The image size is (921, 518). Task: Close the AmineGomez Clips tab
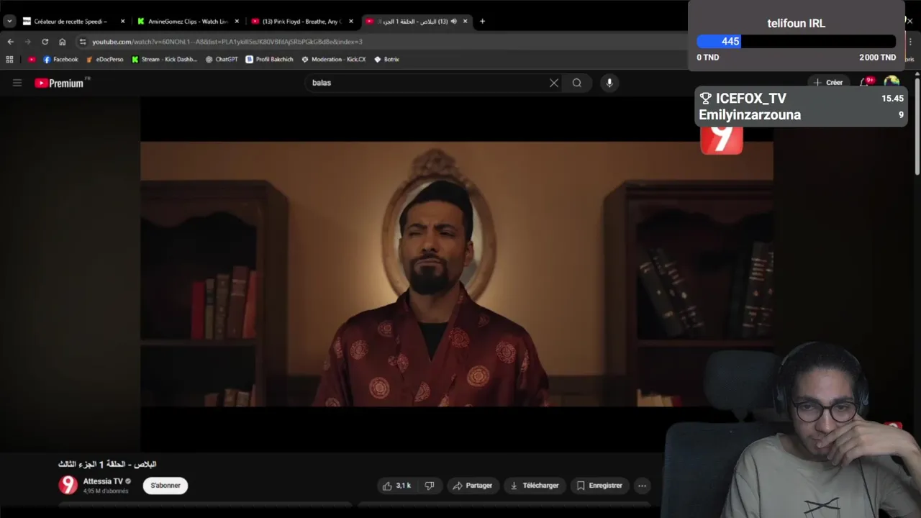(237, 21)
